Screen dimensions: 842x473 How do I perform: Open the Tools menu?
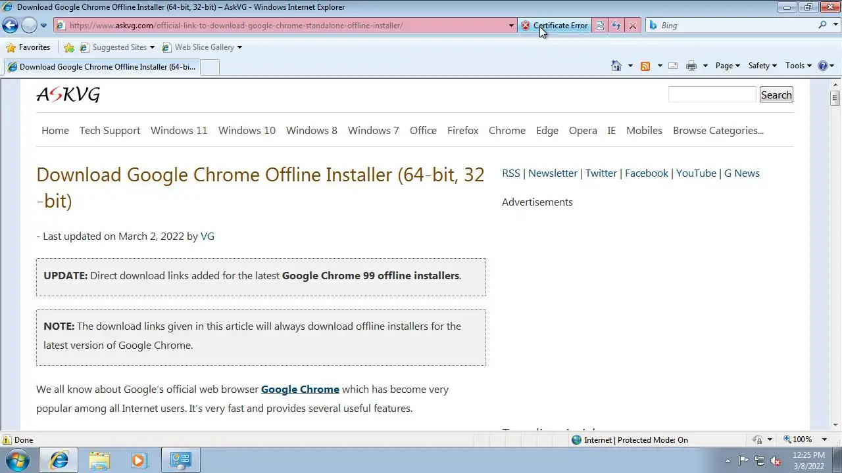pos(799,66)
